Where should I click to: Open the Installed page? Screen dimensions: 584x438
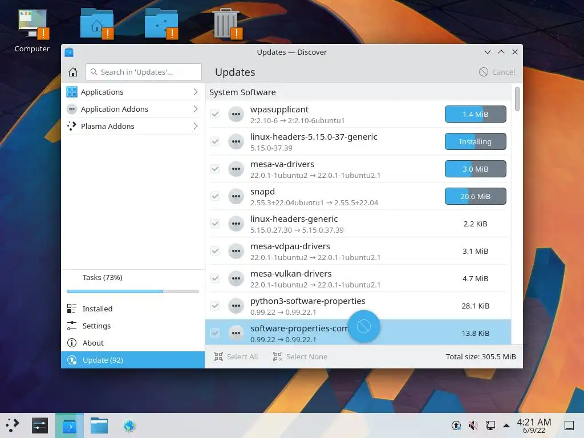coord(133,309)
